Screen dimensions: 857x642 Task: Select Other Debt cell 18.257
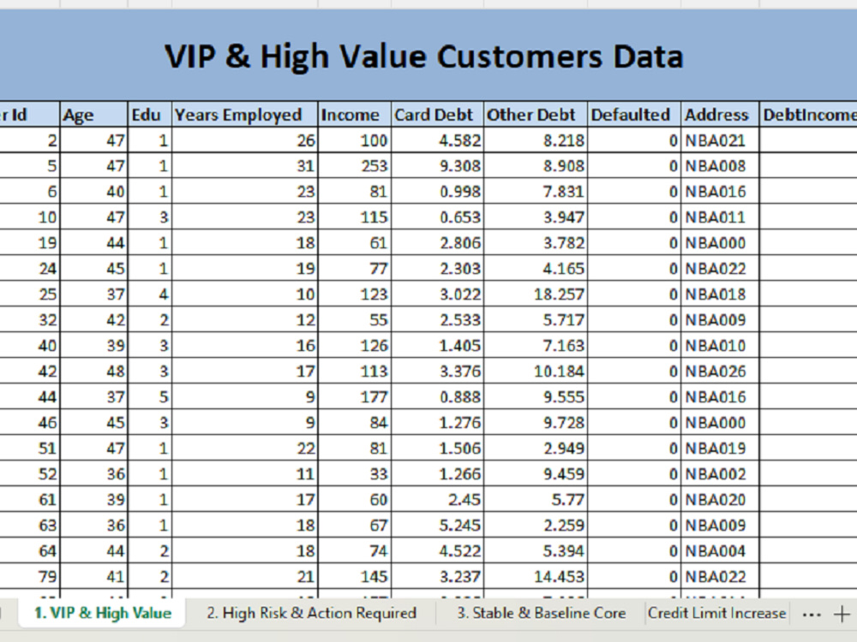point(536,294)
